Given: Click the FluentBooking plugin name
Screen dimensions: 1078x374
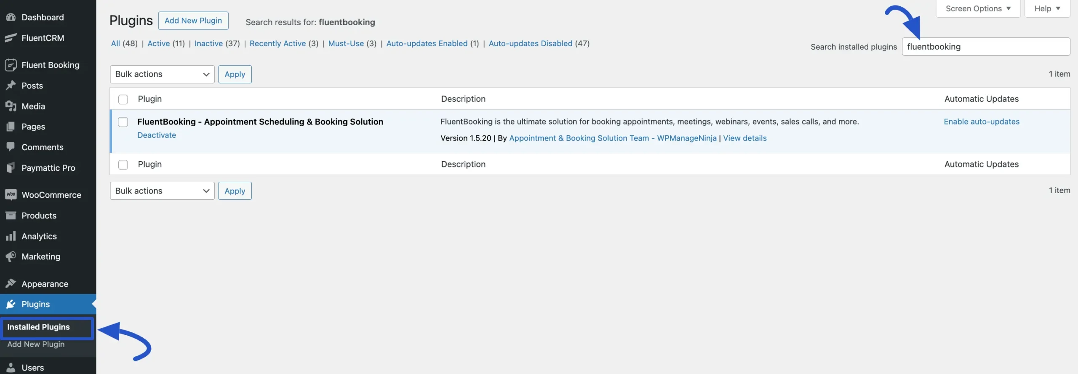Looking at the screenshot, I should click(260, 122).
